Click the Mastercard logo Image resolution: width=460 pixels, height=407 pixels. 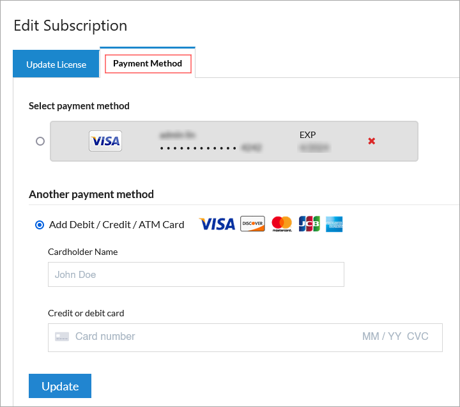(282, 224)
